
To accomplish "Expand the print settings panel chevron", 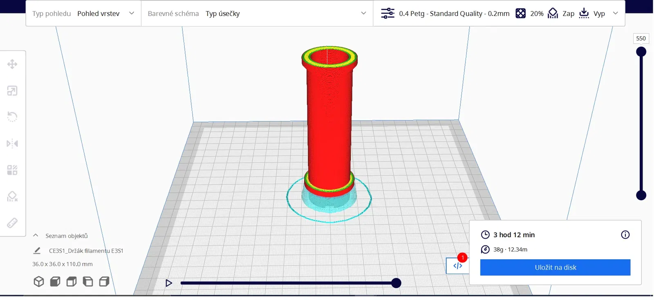I will [616, 13].
